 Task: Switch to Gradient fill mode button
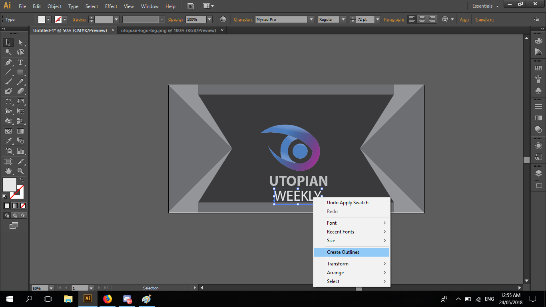point(15,205)
